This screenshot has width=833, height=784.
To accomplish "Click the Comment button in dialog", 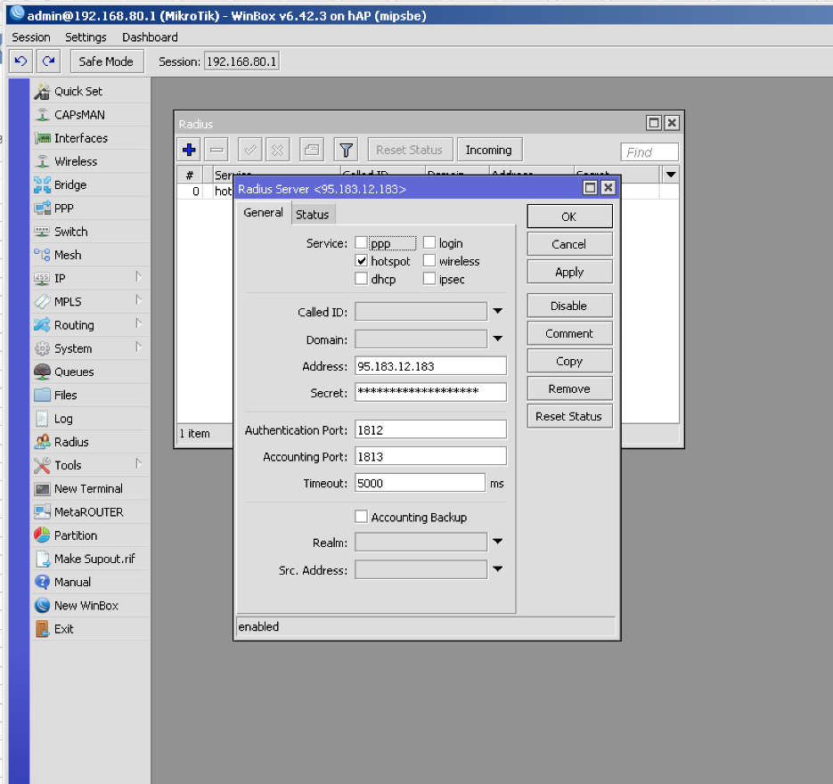I will [569, 333].
